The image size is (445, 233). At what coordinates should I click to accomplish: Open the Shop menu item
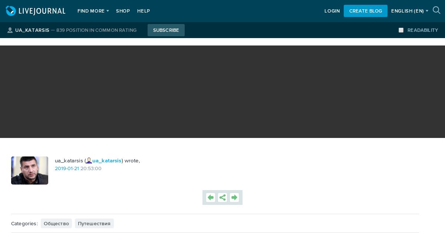pos(123,11)
